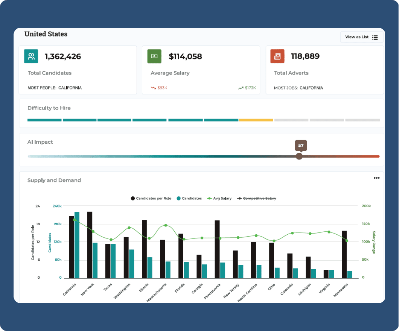Click the United States heading
The image size is (399, 331).
(x=46, y=34)
